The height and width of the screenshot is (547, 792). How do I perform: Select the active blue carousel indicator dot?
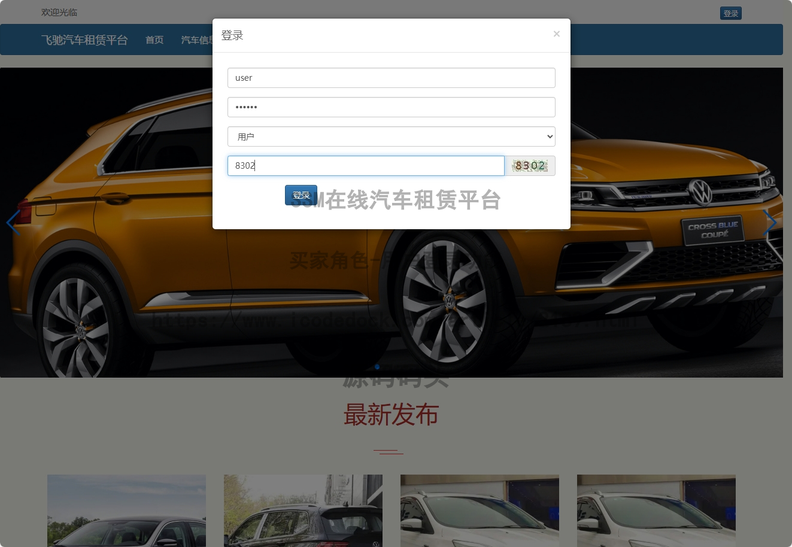(377, 367)
